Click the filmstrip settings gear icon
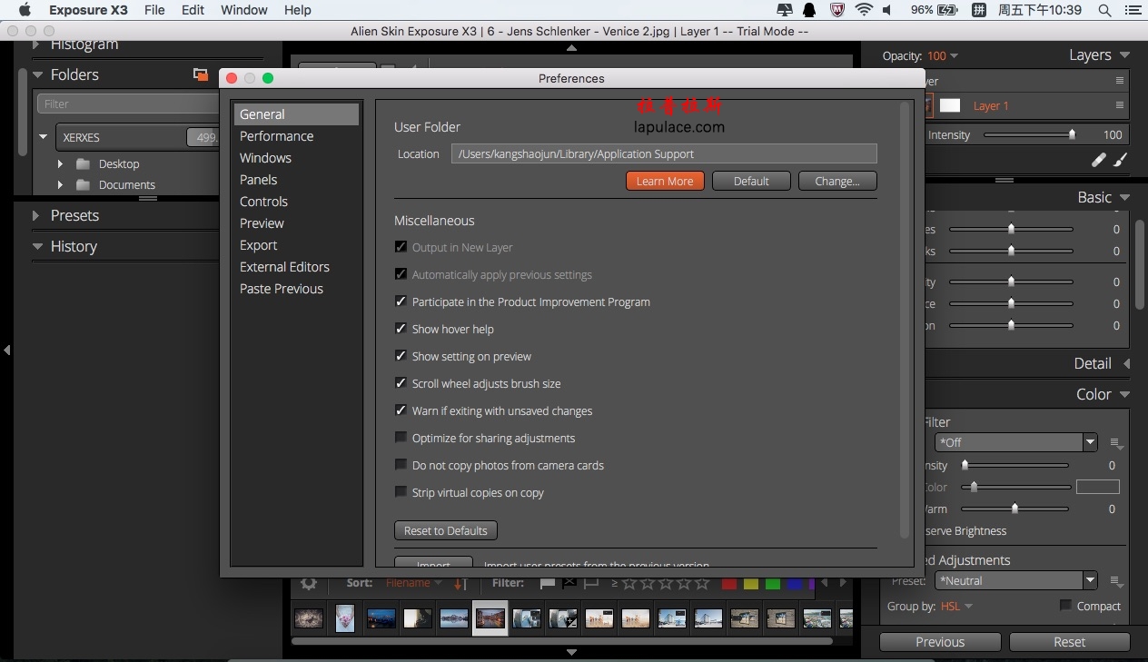Image resolution: width=1148 pixels, height=662 pixels. pos(309,583)
